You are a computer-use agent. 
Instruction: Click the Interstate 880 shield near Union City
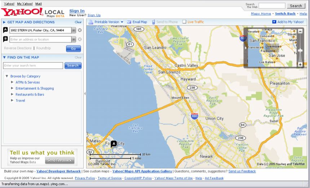[x=195, y=116]
